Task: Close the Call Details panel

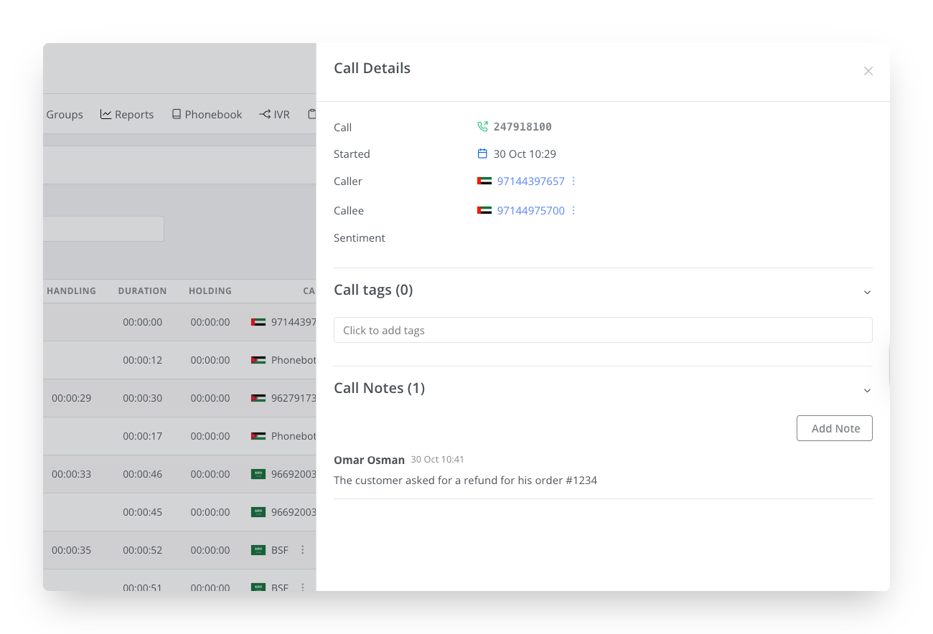Action: pos(868,71)
